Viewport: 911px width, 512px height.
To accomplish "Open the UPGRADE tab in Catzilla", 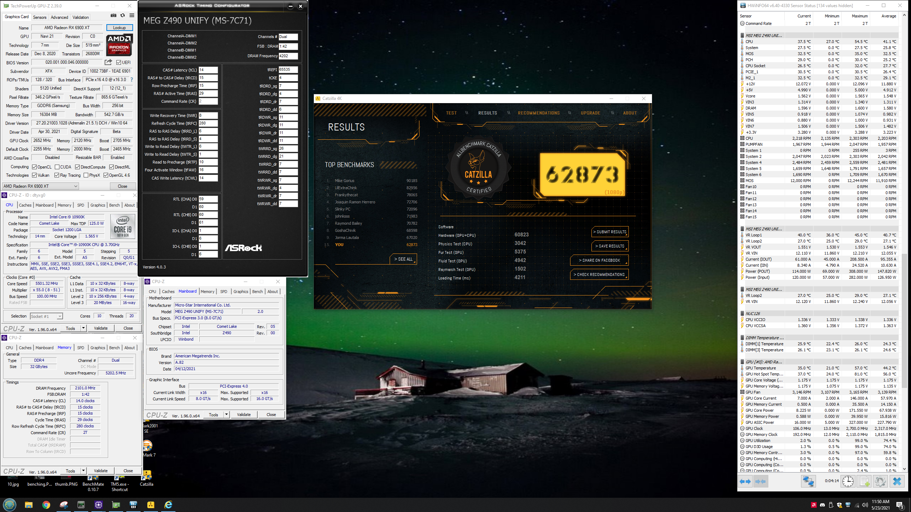I will [x=590, y=113].
